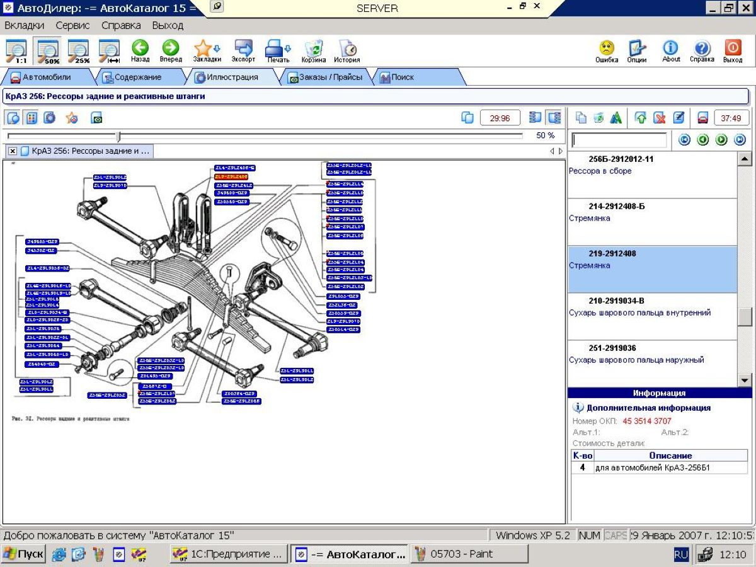The image size is (756, 567).
Task: Open the Опции options icon
Action: (x=637, y=51)
